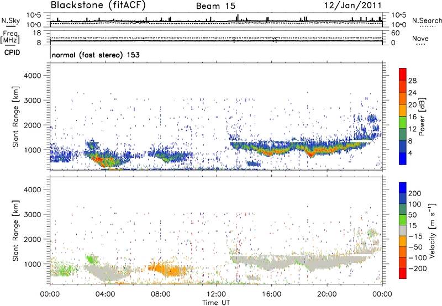Click the 'Freq. [MHz]' axis label
This screenshot has height=306, width=442.
(10, 38)
